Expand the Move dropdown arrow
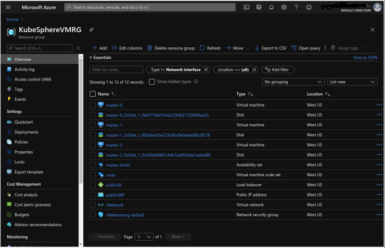385x248 pixels. click(248, 48)
